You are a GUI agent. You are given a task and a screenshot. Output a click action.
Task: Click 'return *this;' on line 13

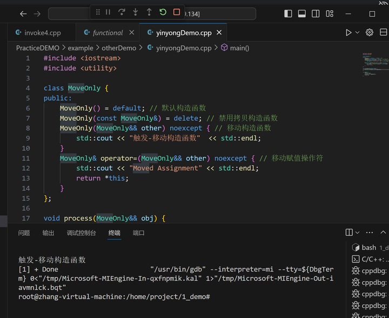click(102, 178)
